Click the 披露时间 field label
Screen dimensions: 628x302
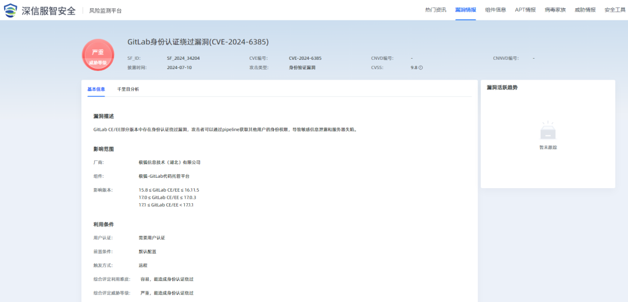[137, 67]
